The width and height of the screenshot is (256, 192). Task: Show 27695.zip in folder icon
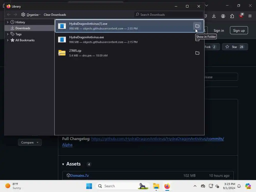tap(197, 53)
